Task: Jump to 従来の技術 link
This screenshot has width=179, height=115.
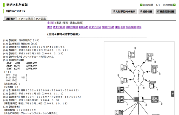Action: click(95, 27)
